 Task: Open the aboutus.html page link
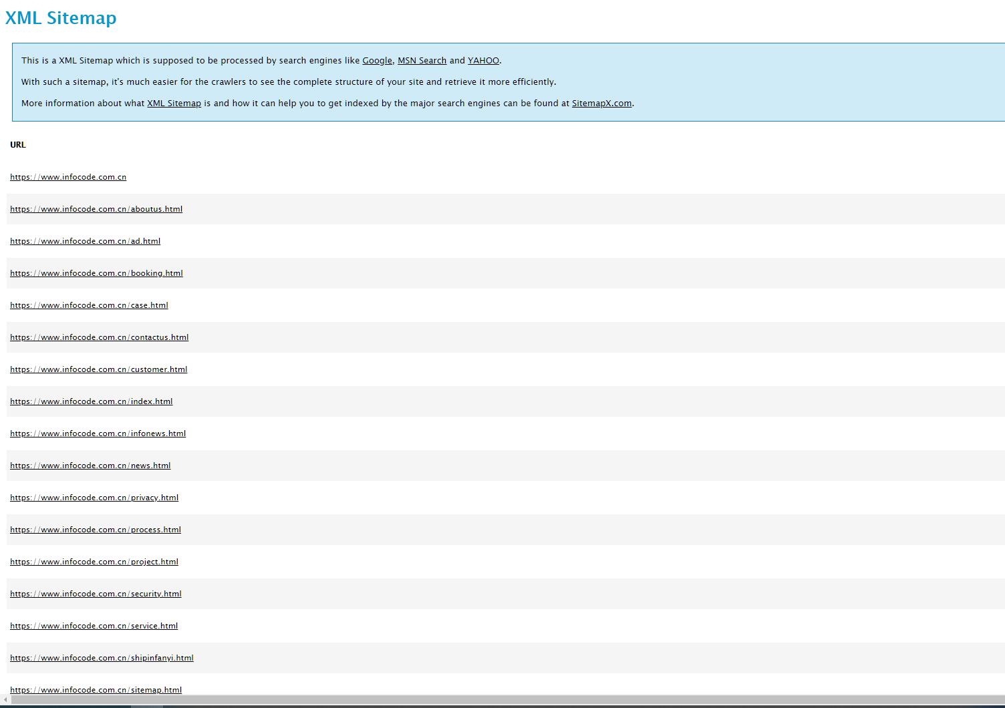96,209
